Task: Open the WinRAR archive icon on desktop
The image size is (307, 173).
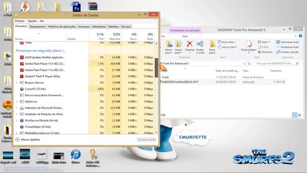Action: click(x=93, y=6)
